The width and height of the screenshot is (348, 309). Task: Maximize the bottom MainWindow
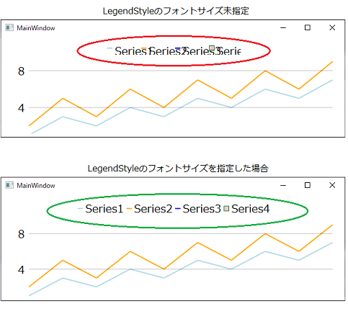point(308,185)
